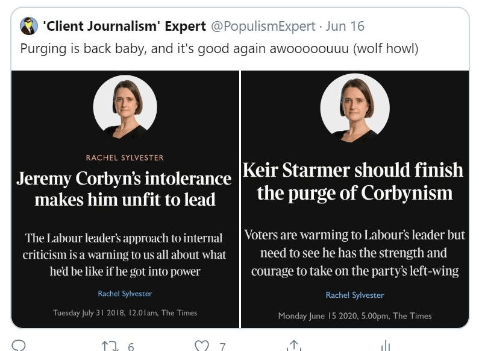Like the tweet with heart icon

202,346
